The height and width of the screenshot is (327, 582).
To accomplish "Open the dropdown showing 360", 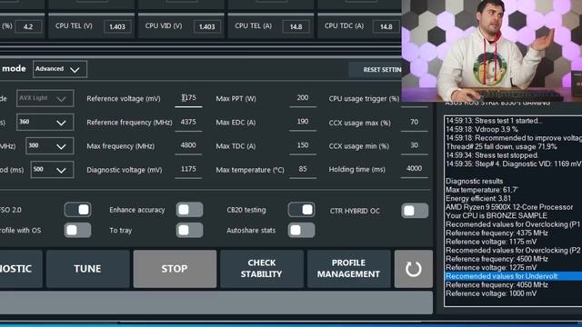I will coord(45,122).
